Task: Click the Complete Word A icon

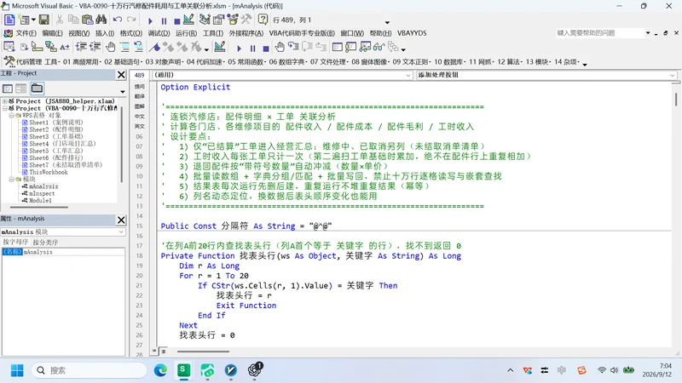Action: (x=65, y=47)
